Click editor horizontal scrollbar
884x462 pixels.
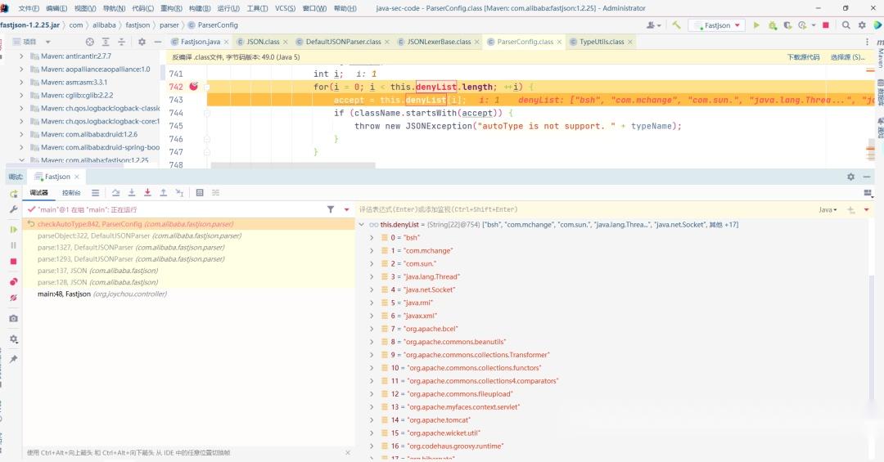[x=292, y=166]
